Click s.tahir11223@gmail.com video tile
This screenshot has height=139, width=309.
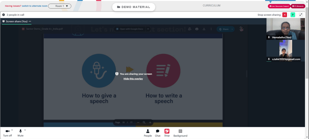286,51
